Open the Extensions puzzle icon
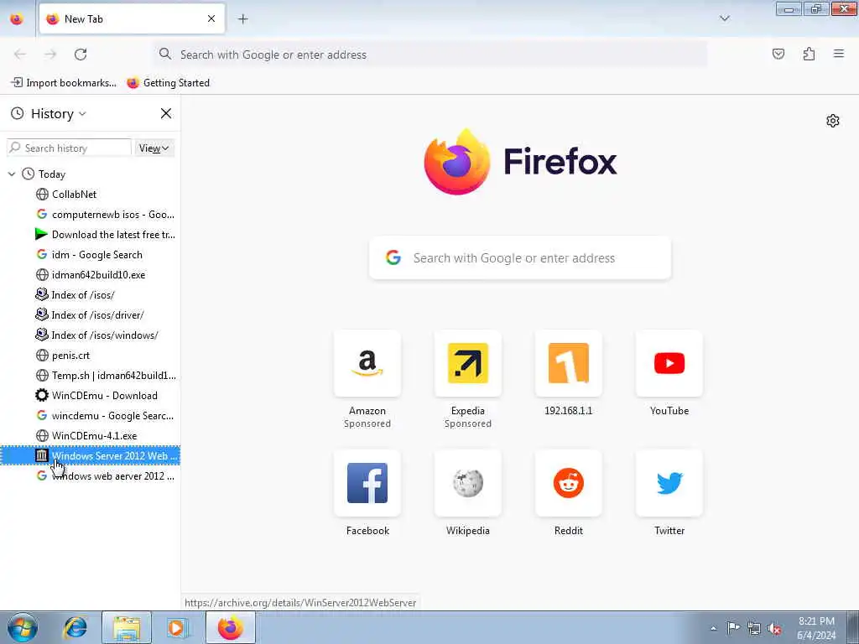Image resolution: width=859 pixels, height=644 pixels. tap(809, 54)
